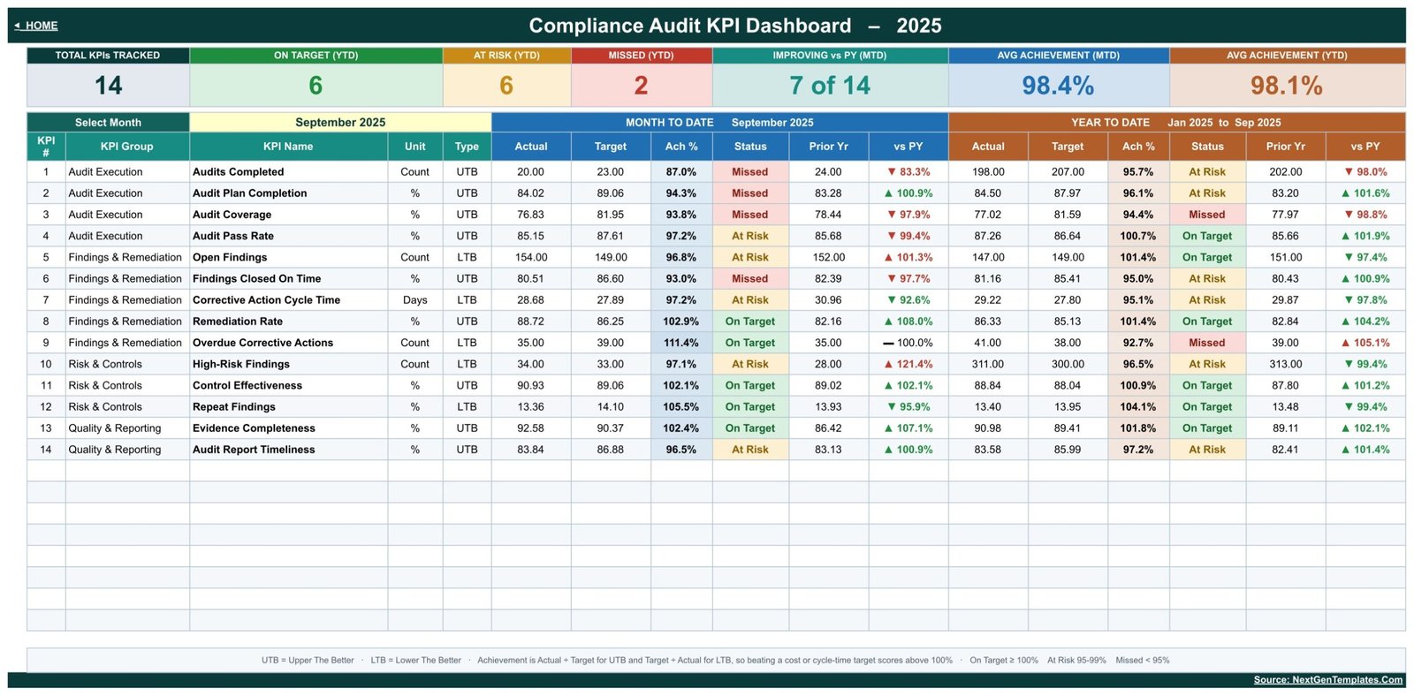This screenshot has width=1414, height=696.
Task: Select the Findings Closed On Time cell
Action: coord(288,278)
